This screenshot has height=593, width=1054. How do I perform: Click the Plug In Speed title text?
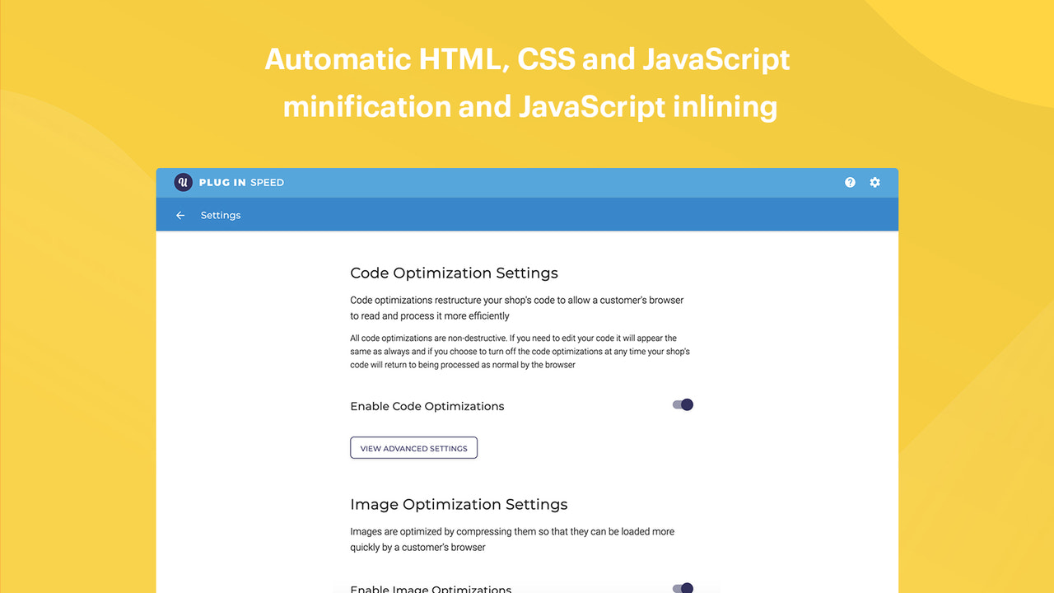[240, 182]
